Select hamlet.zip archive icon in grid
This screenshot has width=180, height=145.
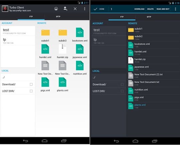point(62,49)
